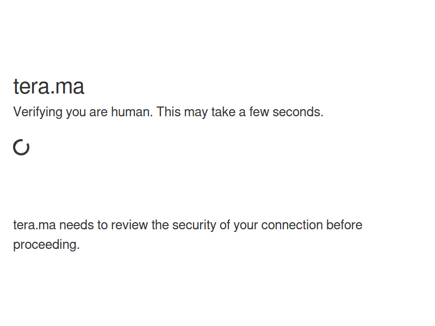Click the word 'human' in the verification line
The height and width of the screenshot is (326, 435).
132,112
